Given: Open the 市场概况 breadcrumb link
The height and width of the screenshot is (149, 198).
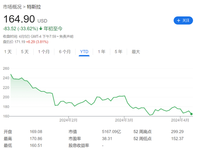Looking at the screenshot, I should [12, 7].
